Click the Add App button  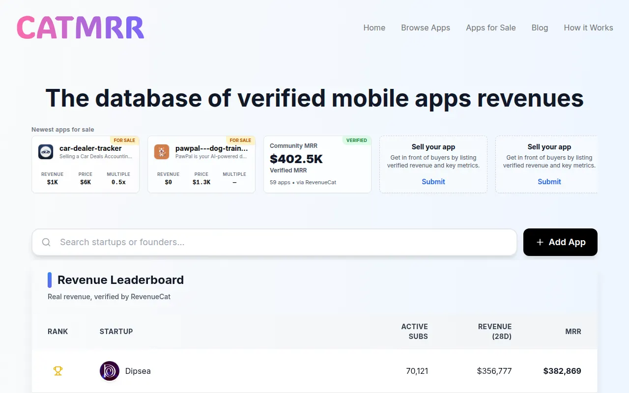(x=560, y=242)
